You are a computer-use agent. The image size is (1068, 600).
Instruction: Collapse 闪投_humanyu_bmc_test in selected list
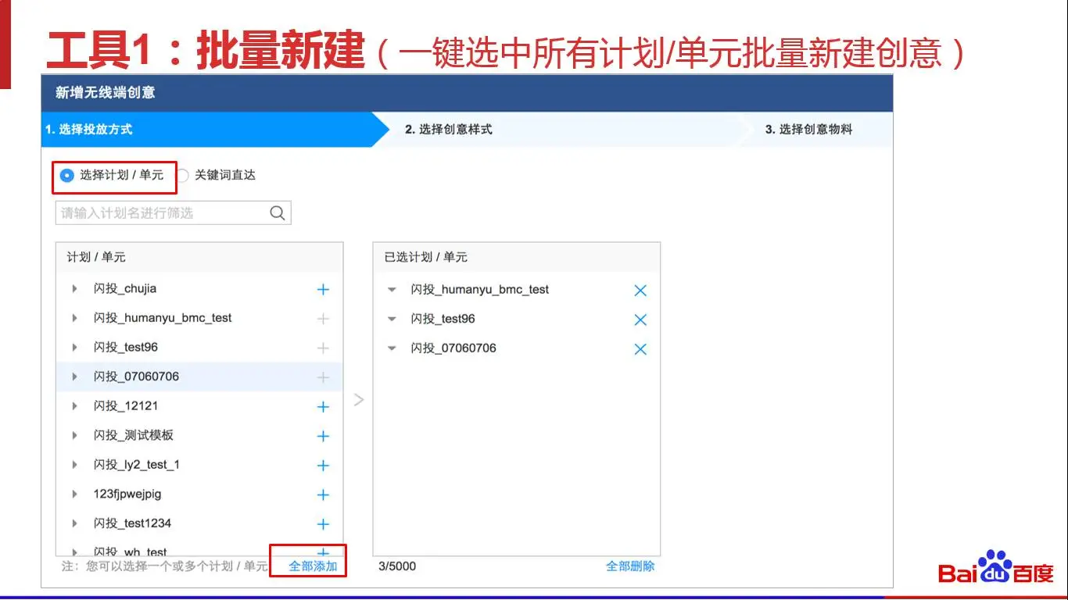pyautogui.click(x=392, y=290)
